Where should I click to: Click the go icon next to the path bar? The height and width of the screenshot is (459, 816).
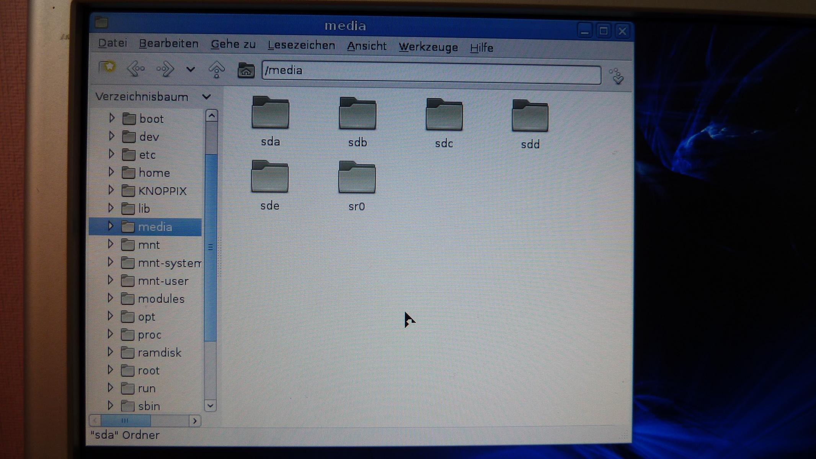tap(617, 76)
